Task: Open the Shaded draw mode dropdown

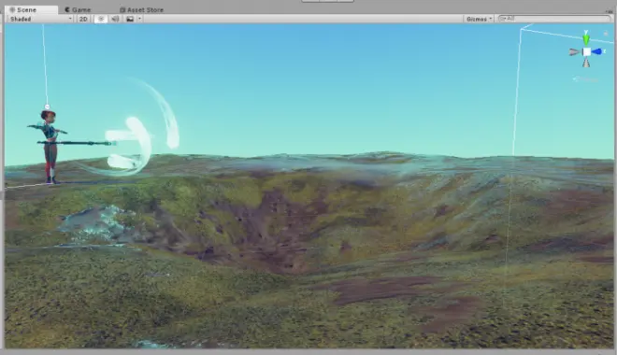Action: 41,19
